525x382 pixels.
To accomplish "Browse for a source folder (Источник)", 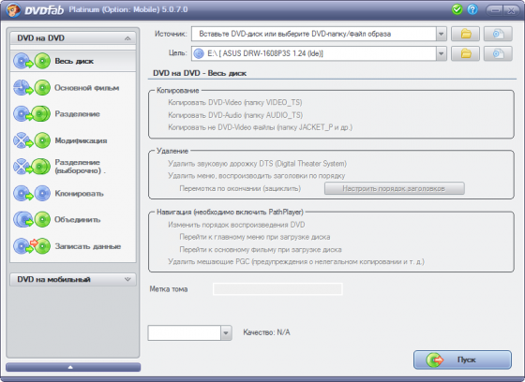I will [465, 34].
